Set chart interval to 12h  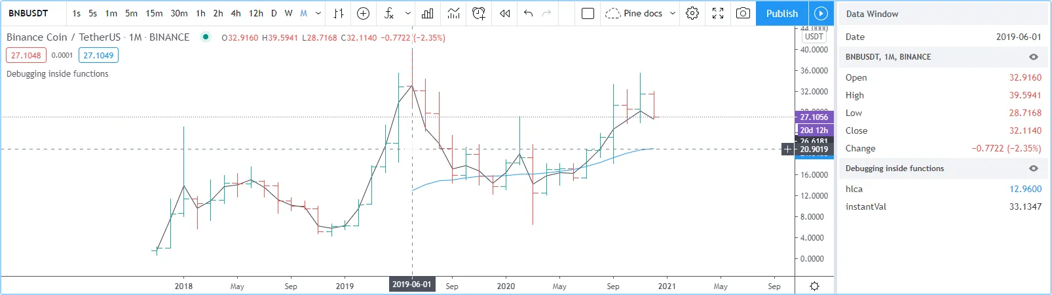256,13
